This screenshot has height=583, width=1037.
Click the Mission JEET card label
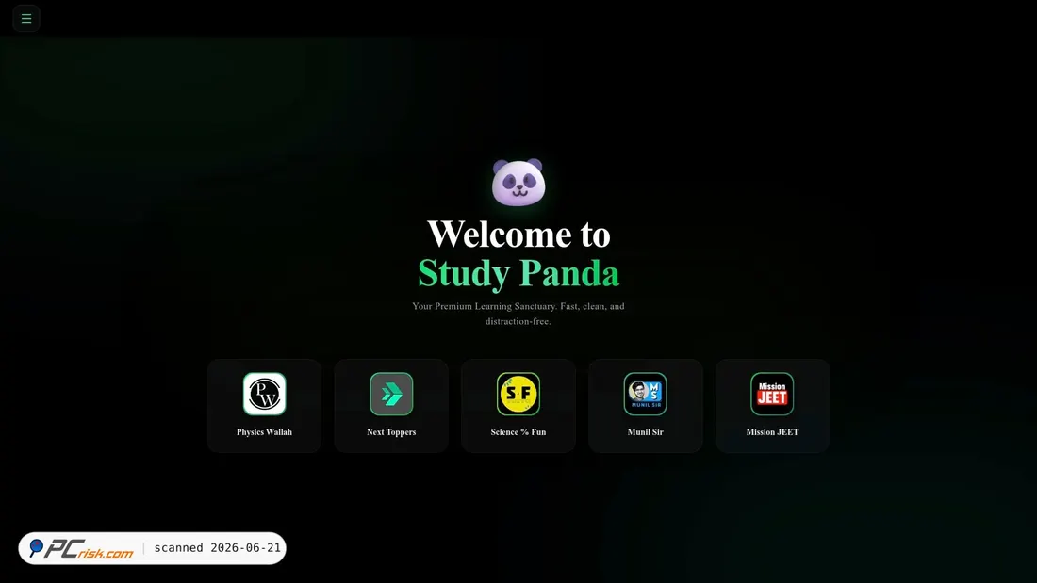772,432
